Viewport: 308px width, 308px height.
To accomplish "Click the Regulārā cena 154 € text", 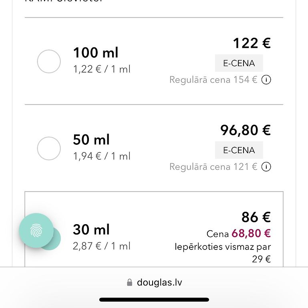I will (213, 80).
